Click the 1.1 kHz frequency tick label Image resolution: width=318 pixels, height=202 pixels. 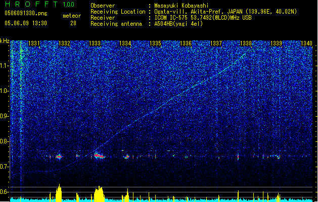tap(4, 66)
